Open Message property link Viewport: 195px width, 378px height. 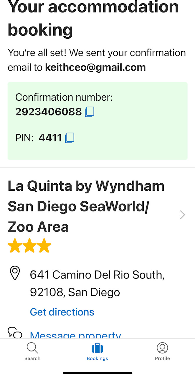pyautogui.click(x=75, y=335)
